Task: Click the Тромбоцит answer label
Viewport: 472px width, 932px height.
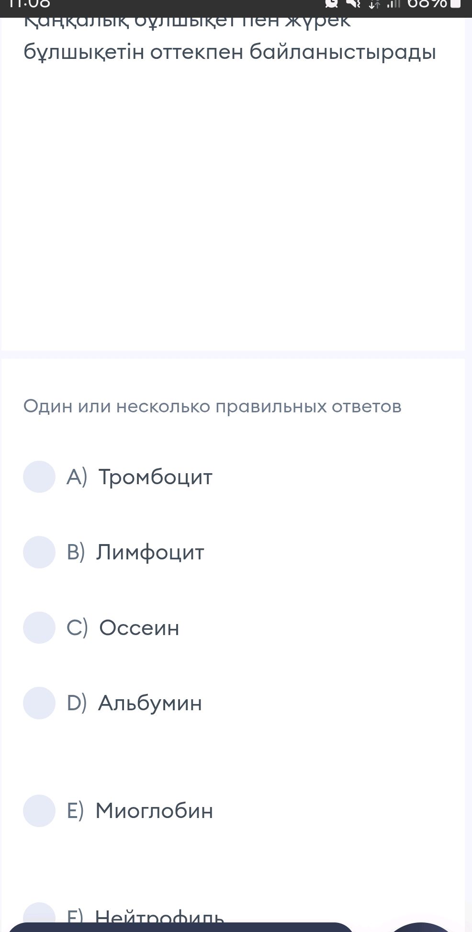Action: point(155,477)
